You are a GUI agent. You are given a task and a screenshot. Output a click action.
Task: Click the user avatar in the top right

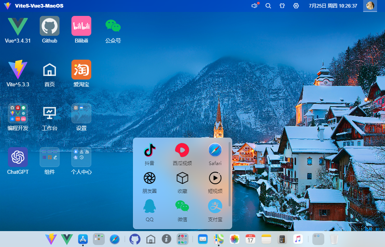pos(370,6)
